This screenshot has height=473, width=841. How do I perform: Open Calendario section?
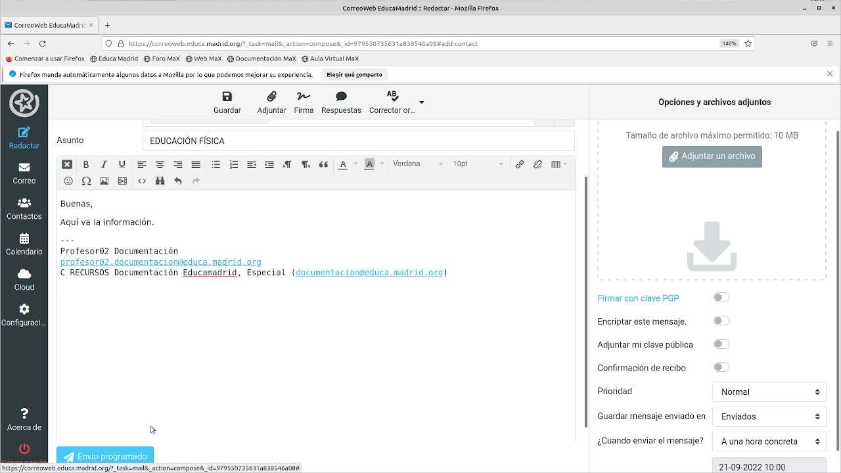24,244
